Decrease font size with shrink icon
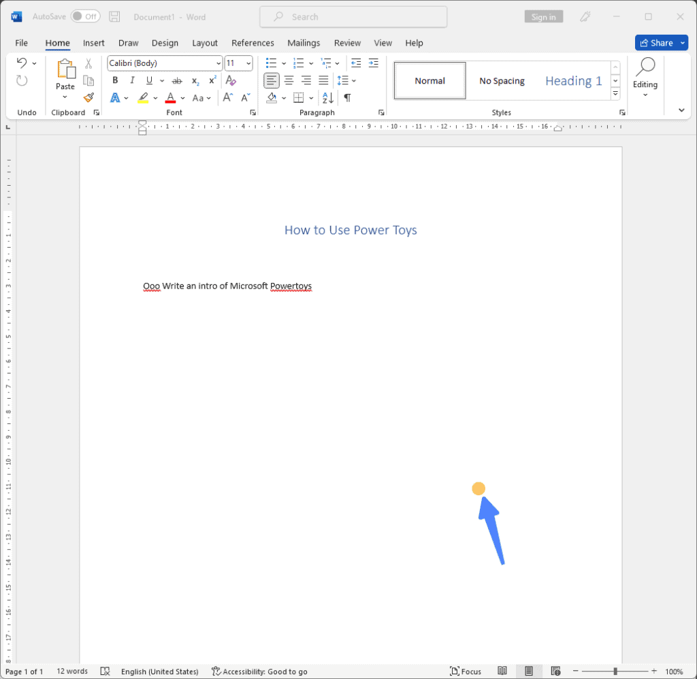Image resolution: width=697 pixels, height=679 pixels. [x=246, y=98]
